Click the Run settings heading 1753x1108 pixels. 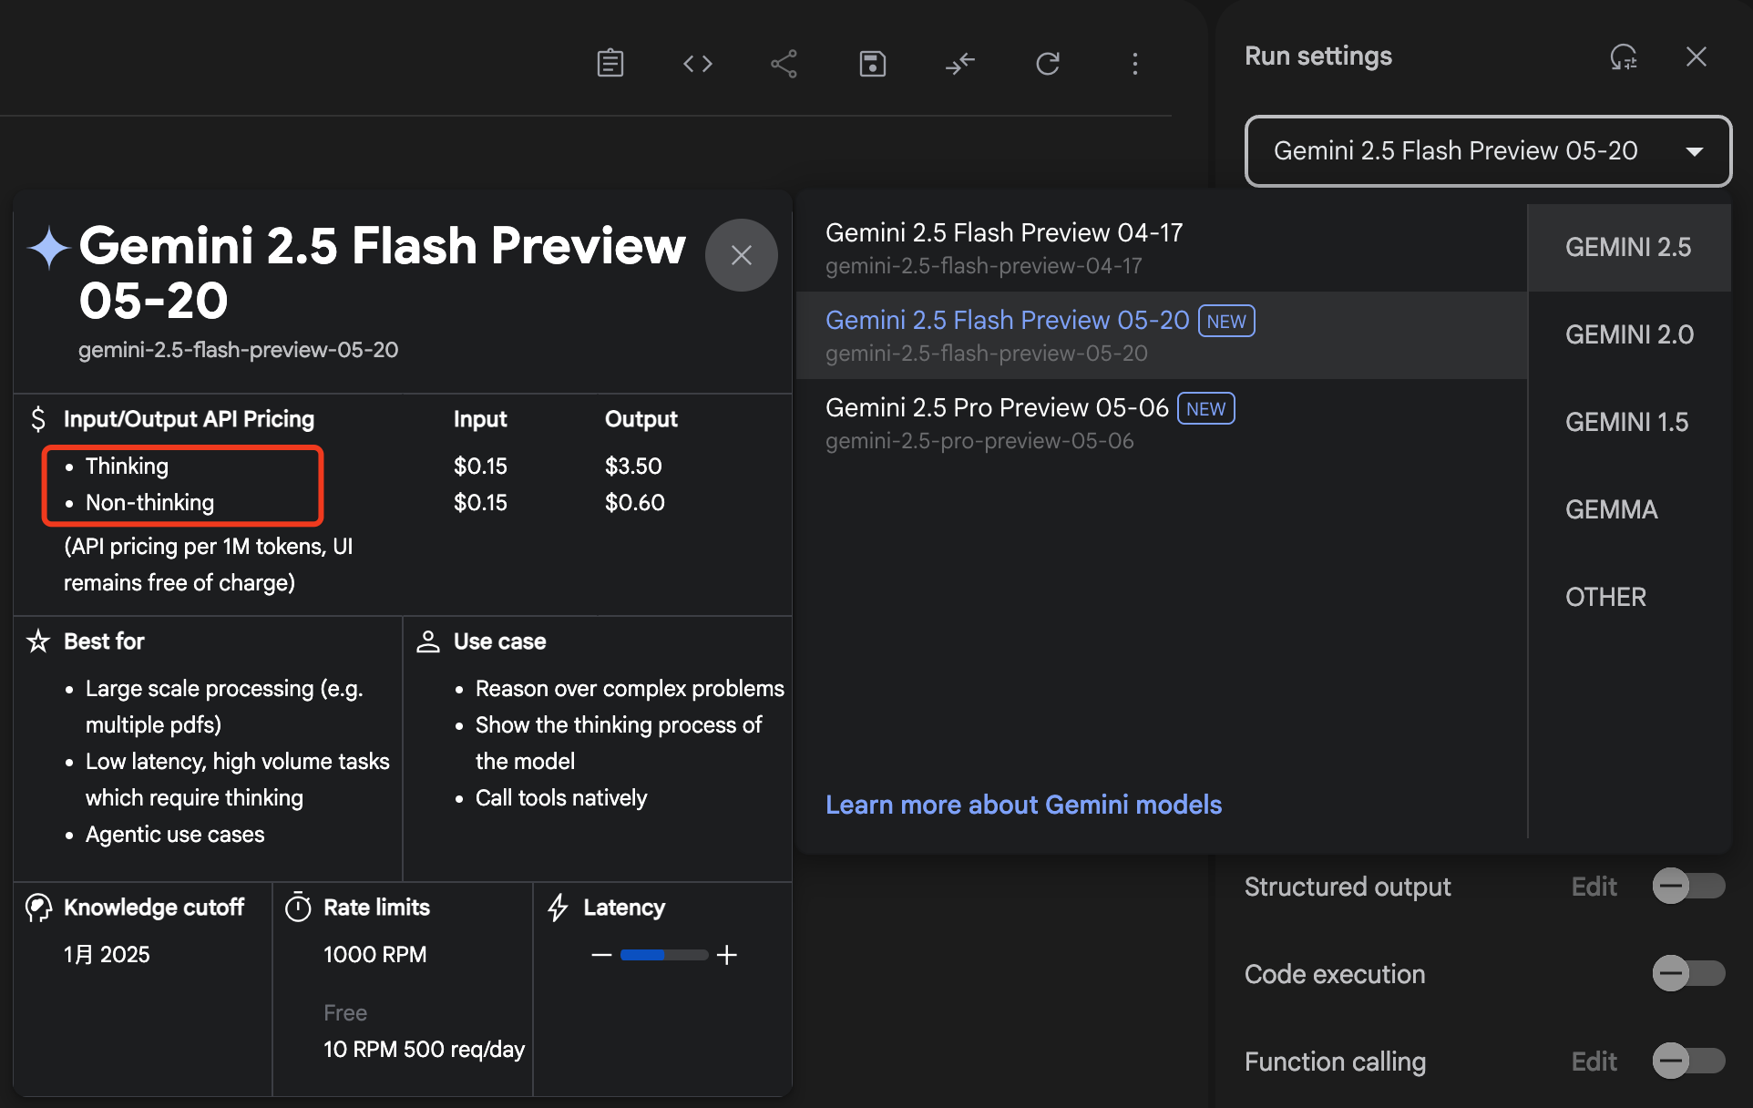pos(1317,56)
